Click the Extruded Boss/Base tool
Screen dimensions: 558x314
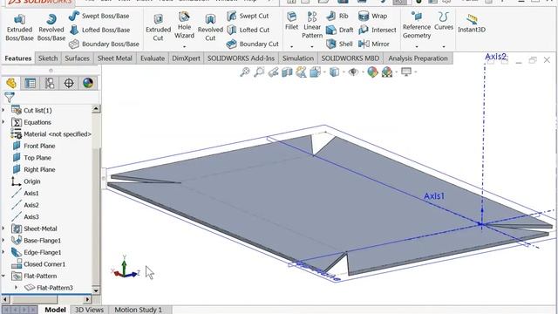coord(19,27)
